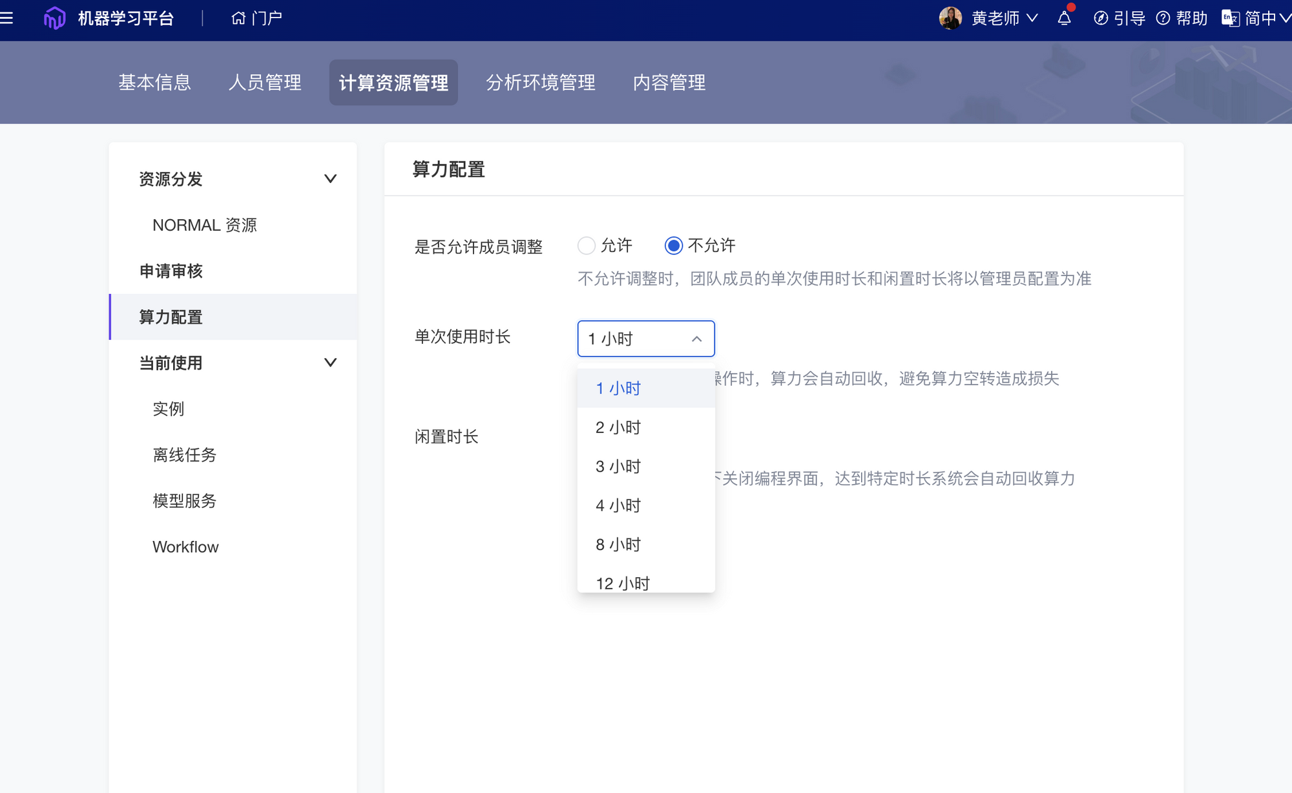
Task: Click the language translate icon
Action: pyautogui.click(x=1230, y=18)
